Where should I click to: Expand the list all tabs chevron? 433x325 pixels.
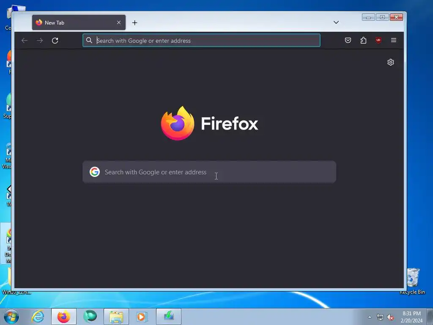336,22
